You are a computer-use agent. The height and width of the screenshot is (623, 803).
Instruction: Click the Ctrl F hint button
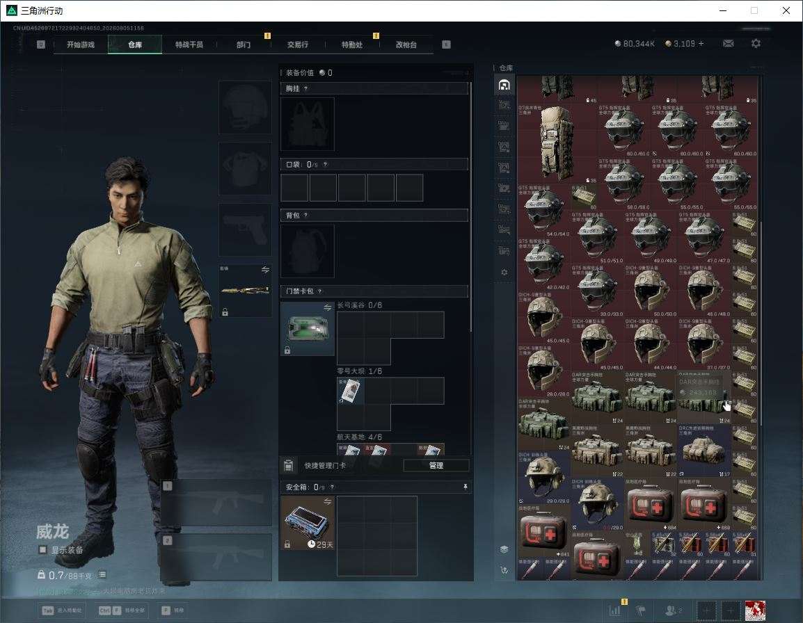(121, 610)
